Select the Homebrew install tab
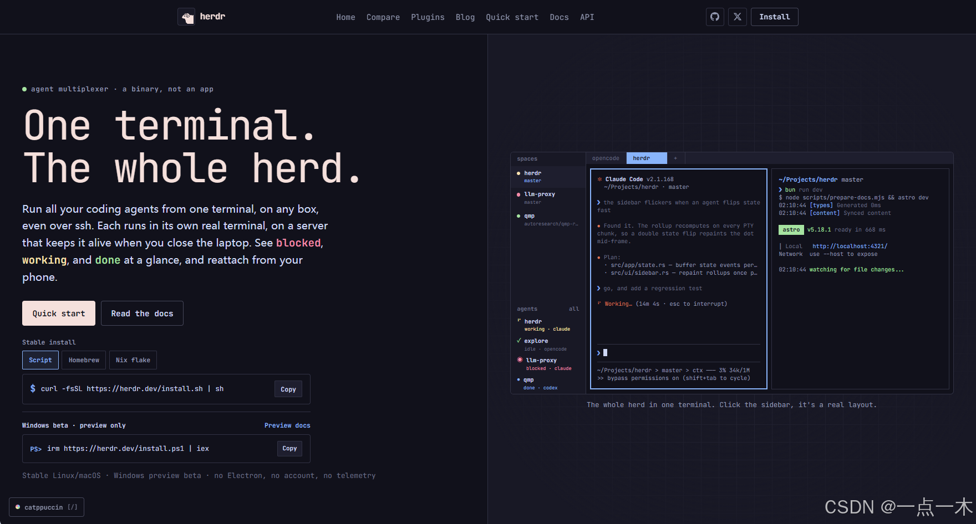 [84, 360]
